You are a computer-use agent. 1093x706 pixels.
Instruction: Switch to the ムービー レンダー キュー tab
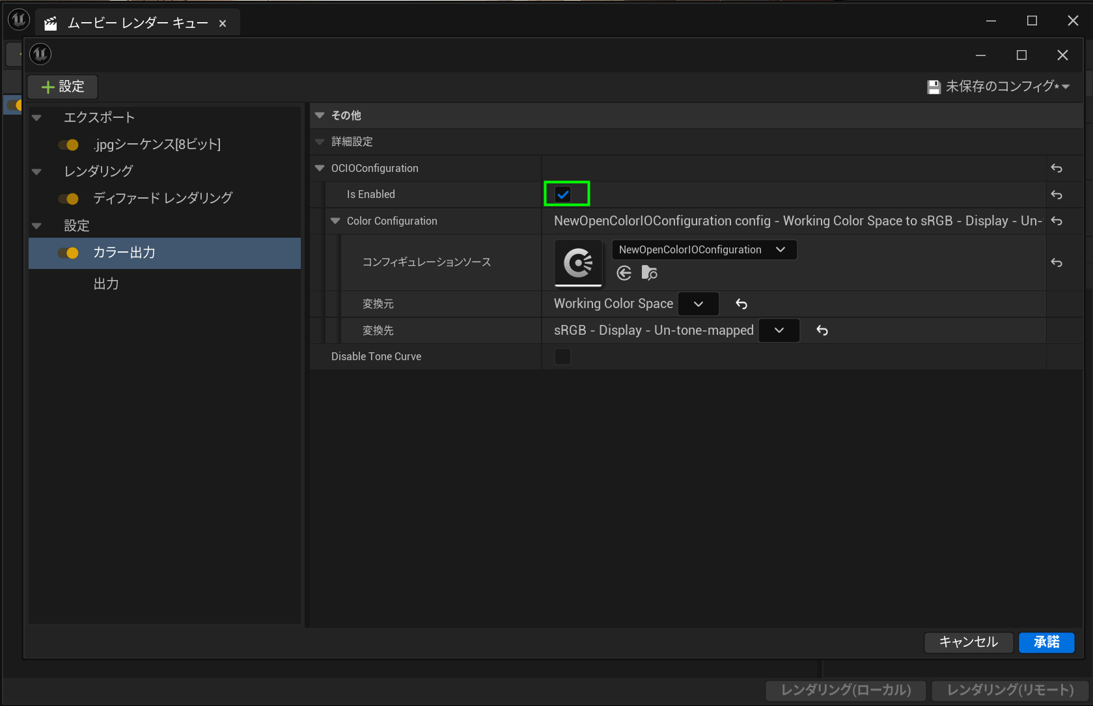point(137,23)
